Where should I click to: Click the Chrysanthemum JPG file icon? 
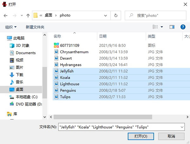pyautogui.click(x=57, y=52)
